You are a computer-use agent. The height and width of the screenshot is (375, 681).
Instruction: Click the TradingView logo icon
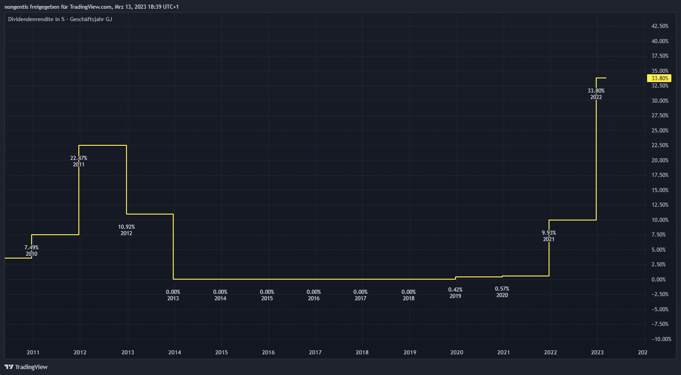coord(9,367)
